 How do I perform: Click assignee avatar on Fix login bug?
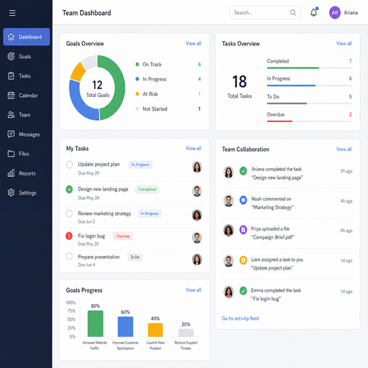click(197, 238)
